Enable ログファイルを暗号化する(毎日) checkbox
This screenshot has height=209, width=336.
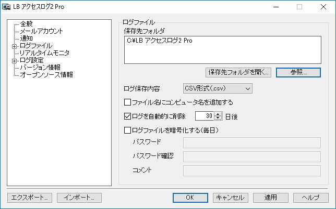pos(127,130)
